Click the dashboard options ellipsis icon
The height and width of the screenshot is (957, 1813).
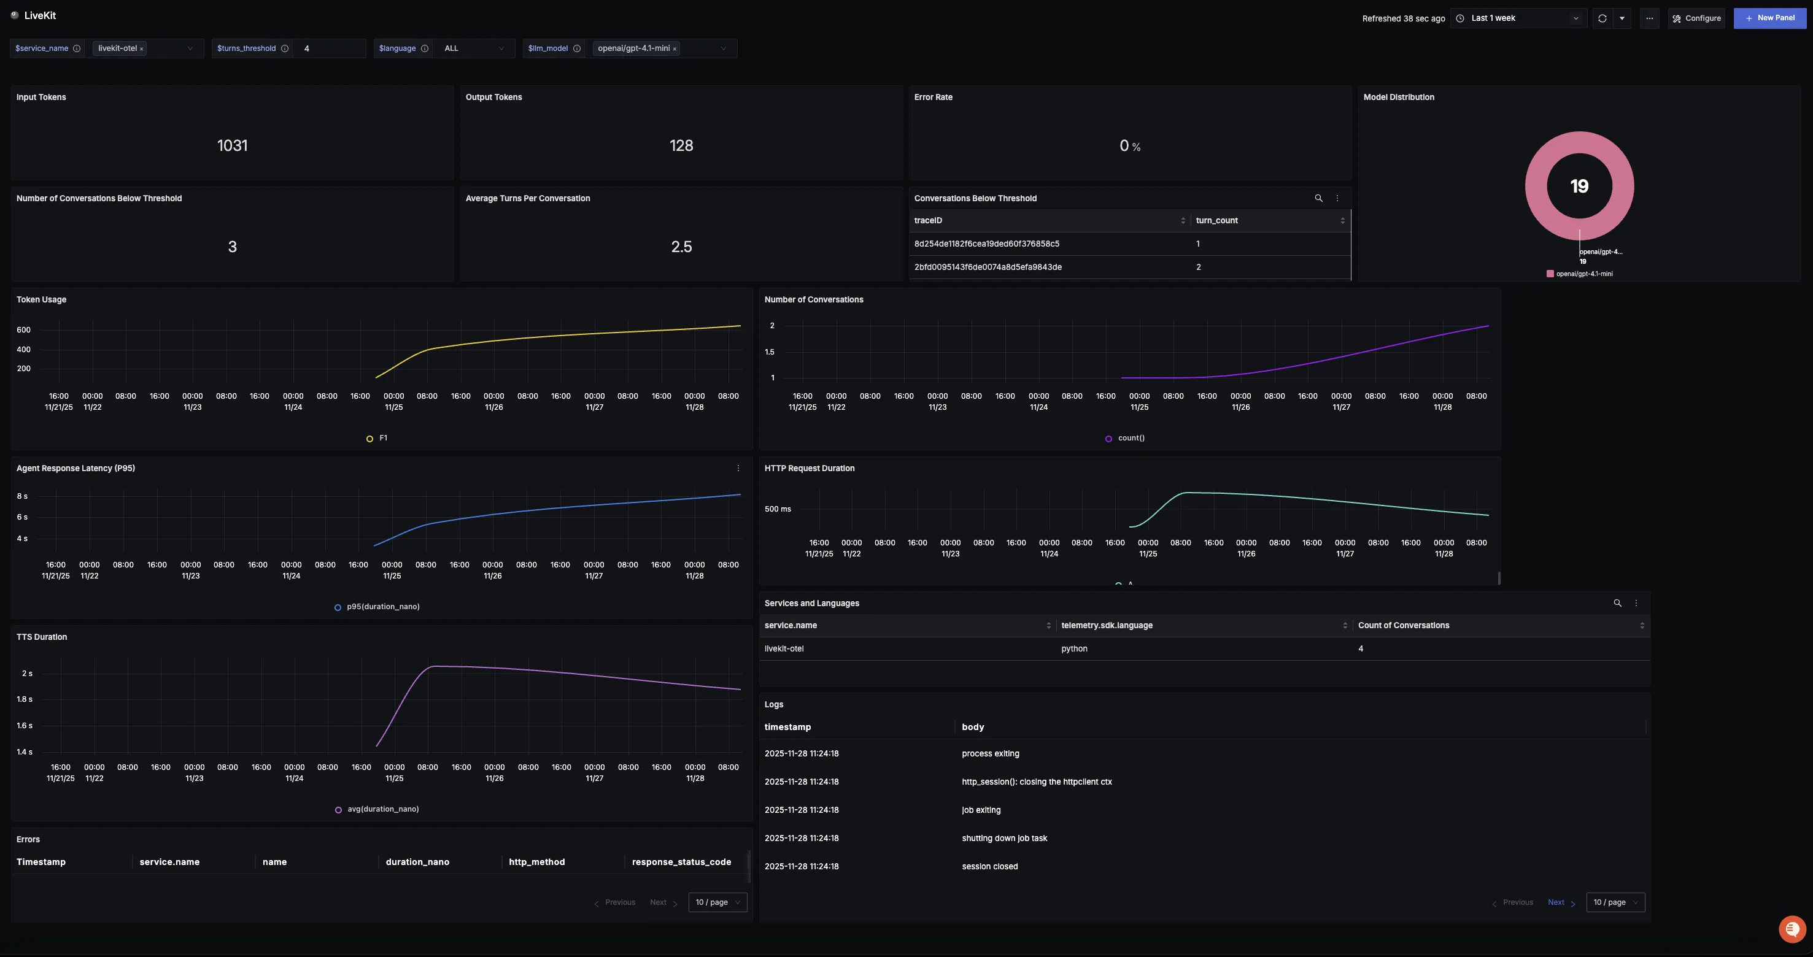click(1650, 18)
